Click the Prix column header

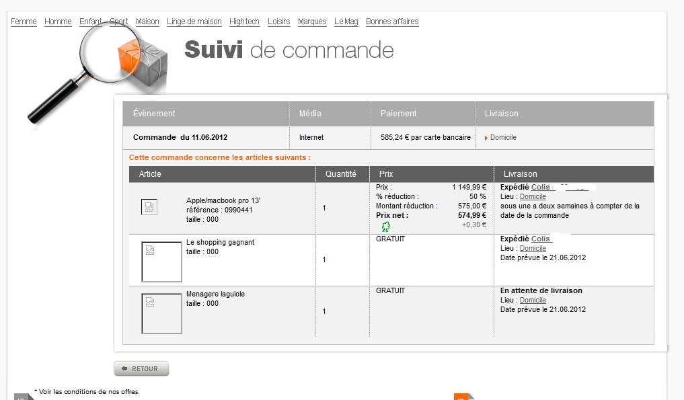tap(386, 174)
